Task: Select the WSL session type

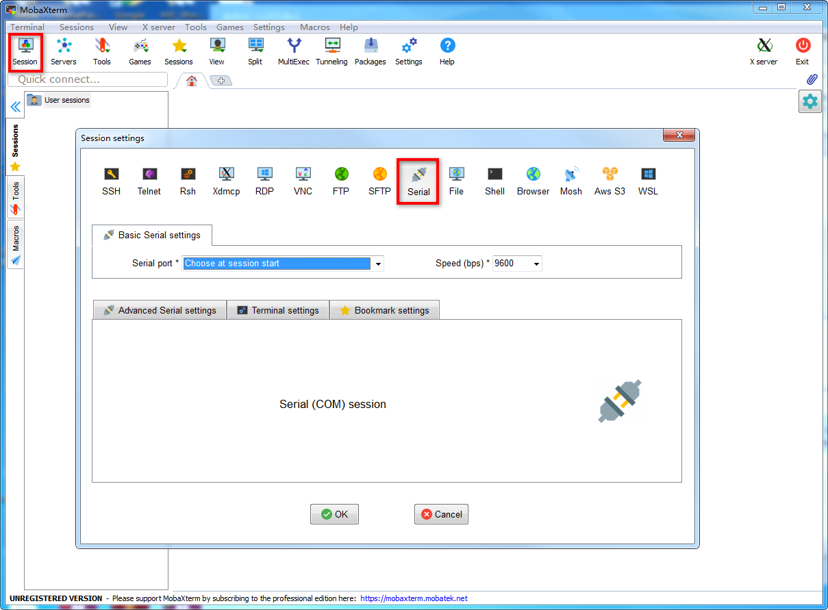Action: (x=648, y=181)
